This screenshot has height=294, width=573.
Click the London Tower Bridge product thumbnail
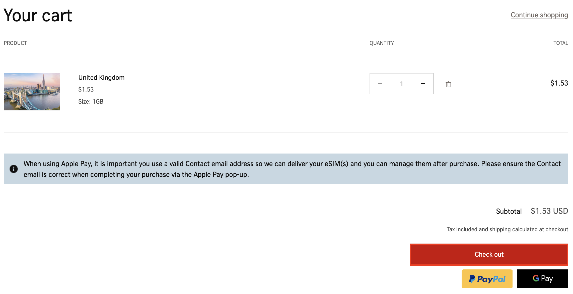tap(32, 92)
